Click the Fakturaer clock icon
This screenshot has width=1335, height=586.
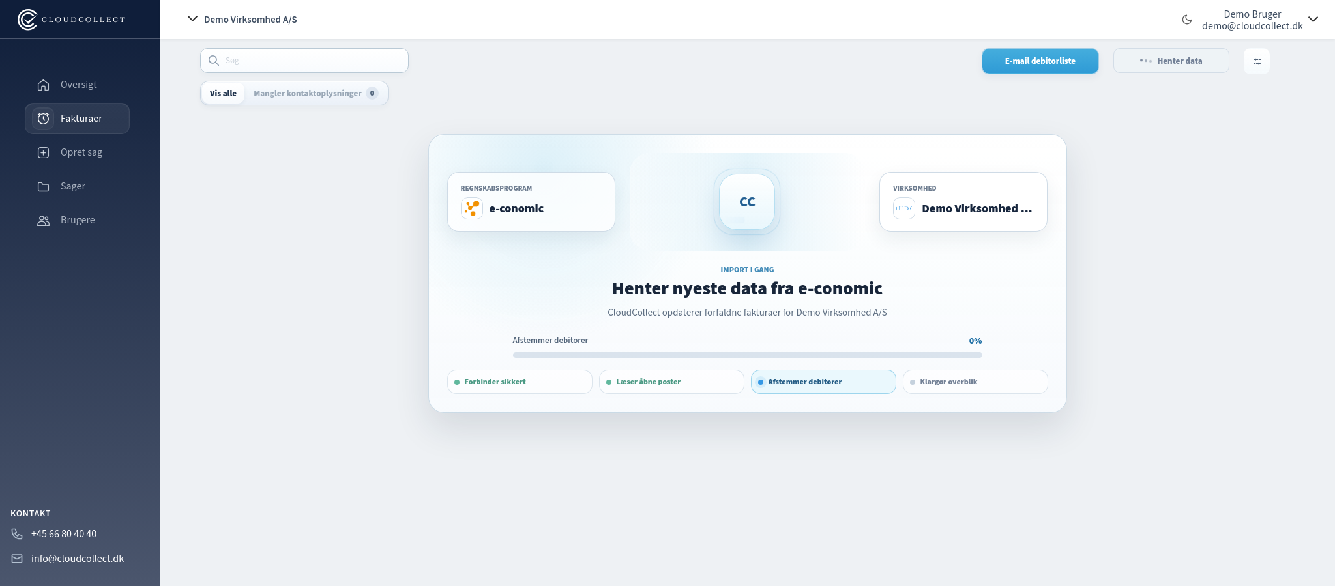tap(44, 119)
